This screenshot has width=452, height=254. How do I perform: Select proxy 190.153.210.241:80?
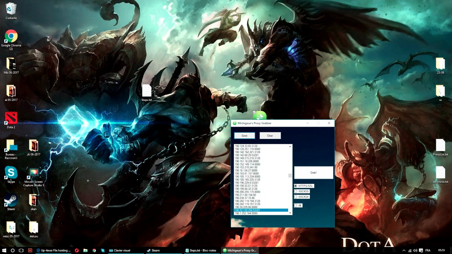pyautogui.click(x=246, y=168)
